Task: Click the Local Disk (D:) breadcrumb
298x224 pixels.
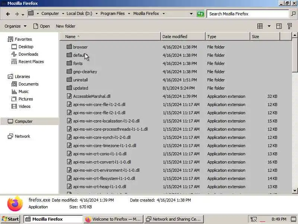Action: (x=79, y=13)
